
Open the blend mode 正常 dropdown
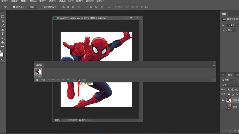(x=230, y=85)
